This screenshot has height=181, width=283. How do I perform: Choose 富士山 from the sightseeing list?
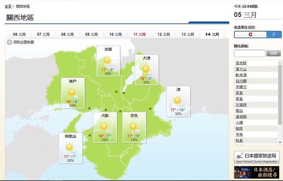pyautogui.click(x=241, y=69)
